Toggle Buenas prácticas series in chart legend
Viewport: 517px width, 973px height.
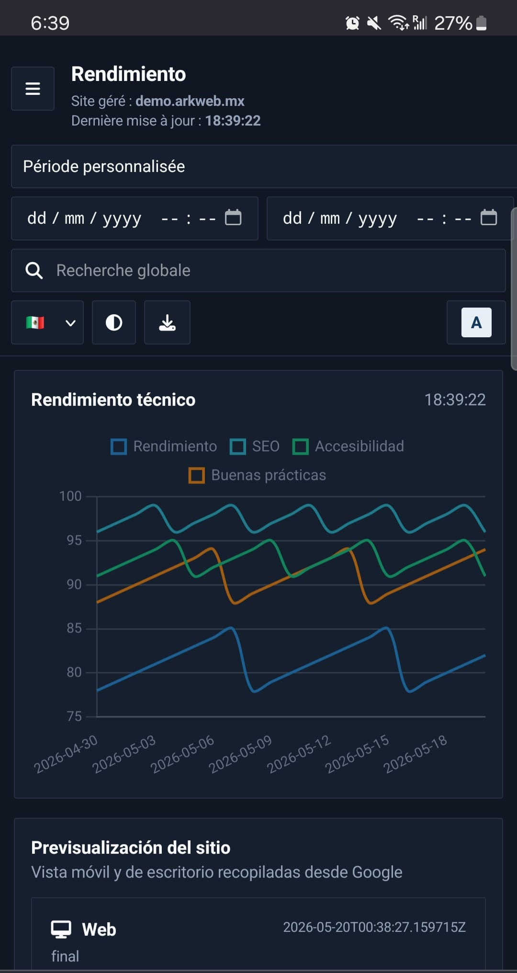coord(258,475)
